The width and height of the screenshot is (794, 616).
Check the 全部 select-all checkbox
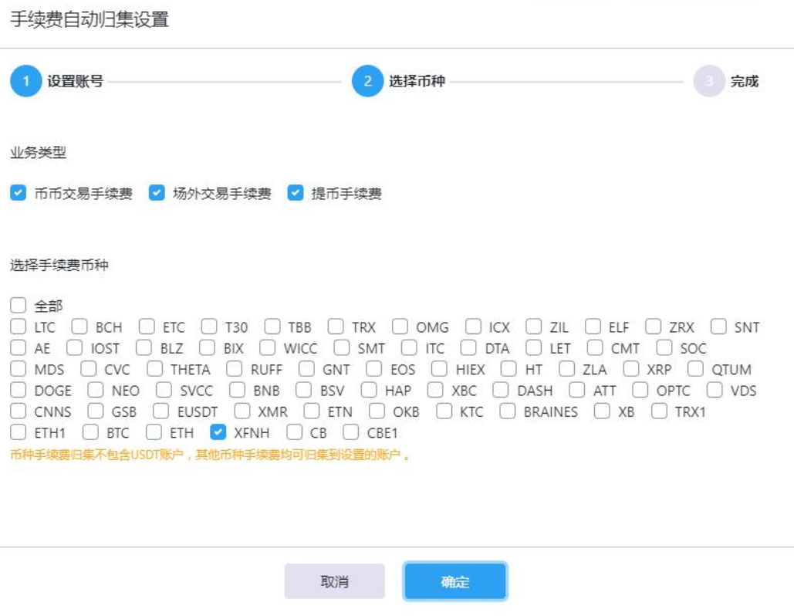(19, 306)
